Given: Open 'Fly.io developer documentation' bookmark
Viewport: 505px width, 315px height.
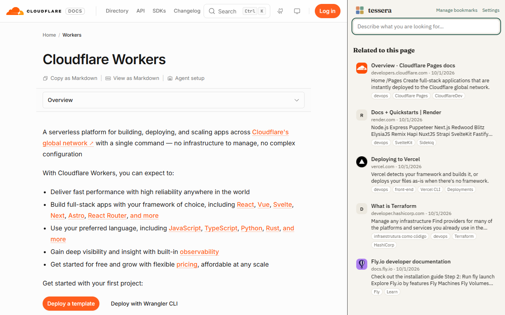Looking at the screenshot, I should 411,262.
